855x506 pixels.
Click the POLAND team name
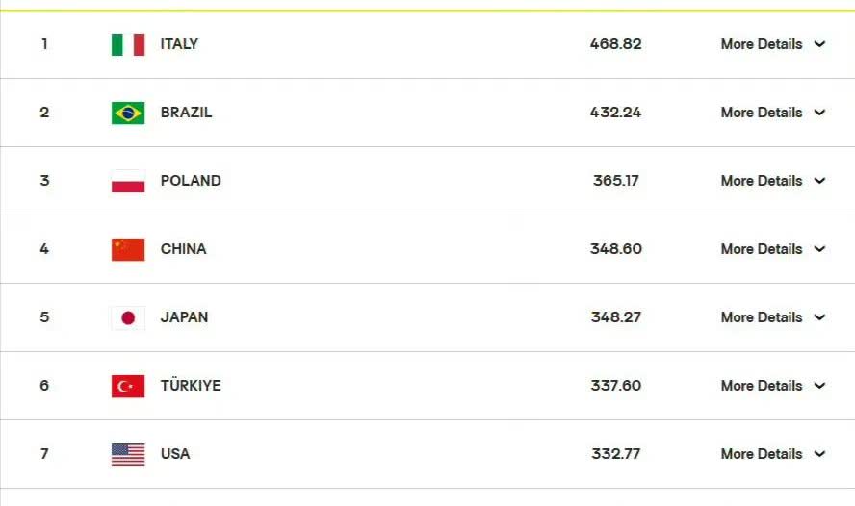tap(191, 181)
